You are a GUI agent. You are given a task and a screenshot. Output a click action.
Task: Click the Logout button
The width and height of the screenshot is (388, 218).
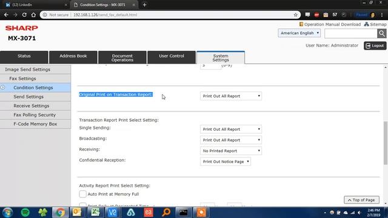tap(375, 45)
